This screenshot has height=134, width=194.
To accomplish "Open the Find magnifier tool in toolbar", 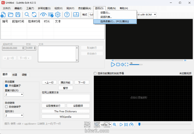I will pyautogui.click(x=27, y=15).
